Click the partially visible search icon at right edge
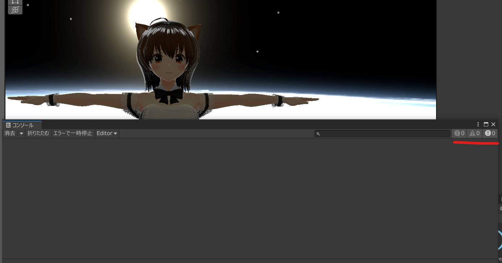Viewport: 502px width, 263px height. tap(501, 208)
